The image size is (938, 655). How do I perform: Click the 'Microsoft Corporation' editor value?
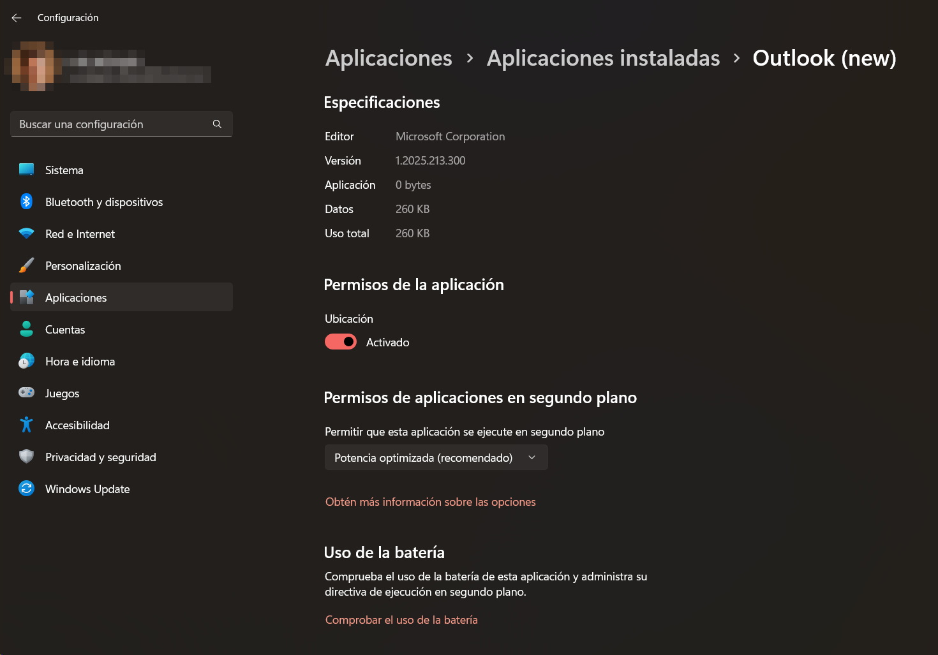tap(450, 136)
